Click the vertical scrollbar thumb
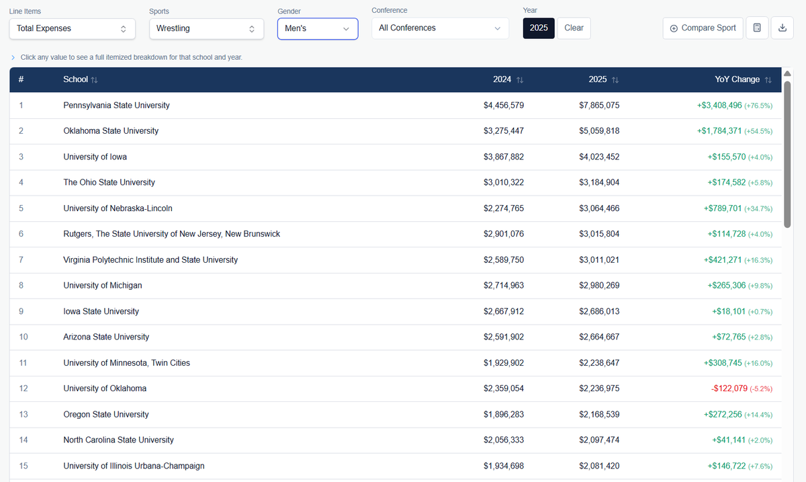 coord(787,153)
